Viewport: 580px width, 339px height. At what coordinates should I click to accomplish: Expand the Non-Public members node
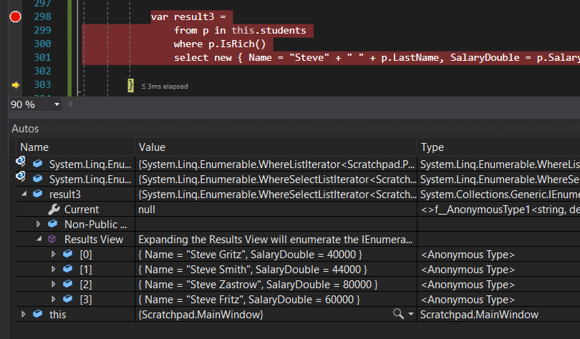tap(38, 224)
